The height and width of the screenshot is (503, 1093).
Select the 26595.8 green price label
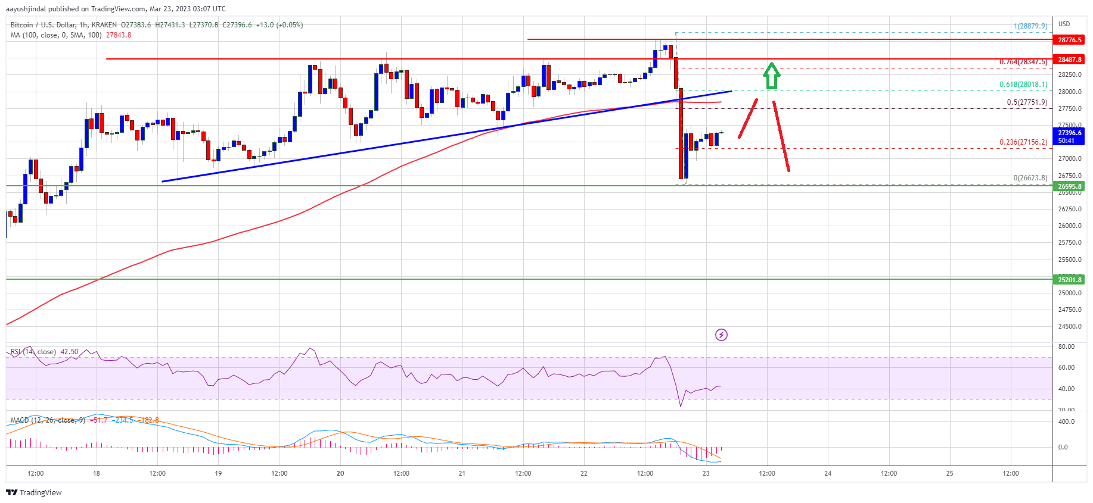pyautogui.click(x=1069, y=186)
